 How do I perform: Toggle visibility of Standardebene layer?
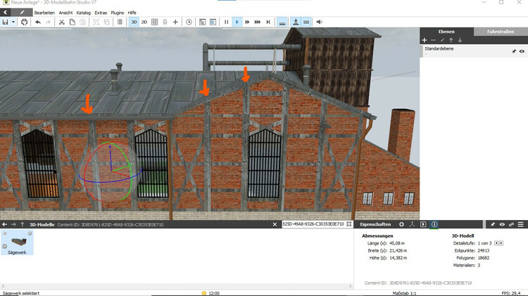pyautogui.click(x=522, y=51)
